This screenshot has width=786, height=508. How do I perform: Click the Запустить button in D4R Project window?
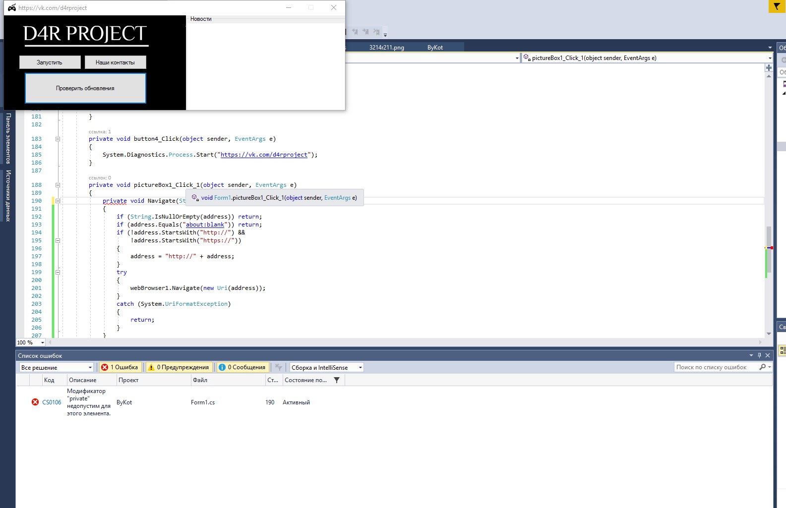click(x=50, y=62)
